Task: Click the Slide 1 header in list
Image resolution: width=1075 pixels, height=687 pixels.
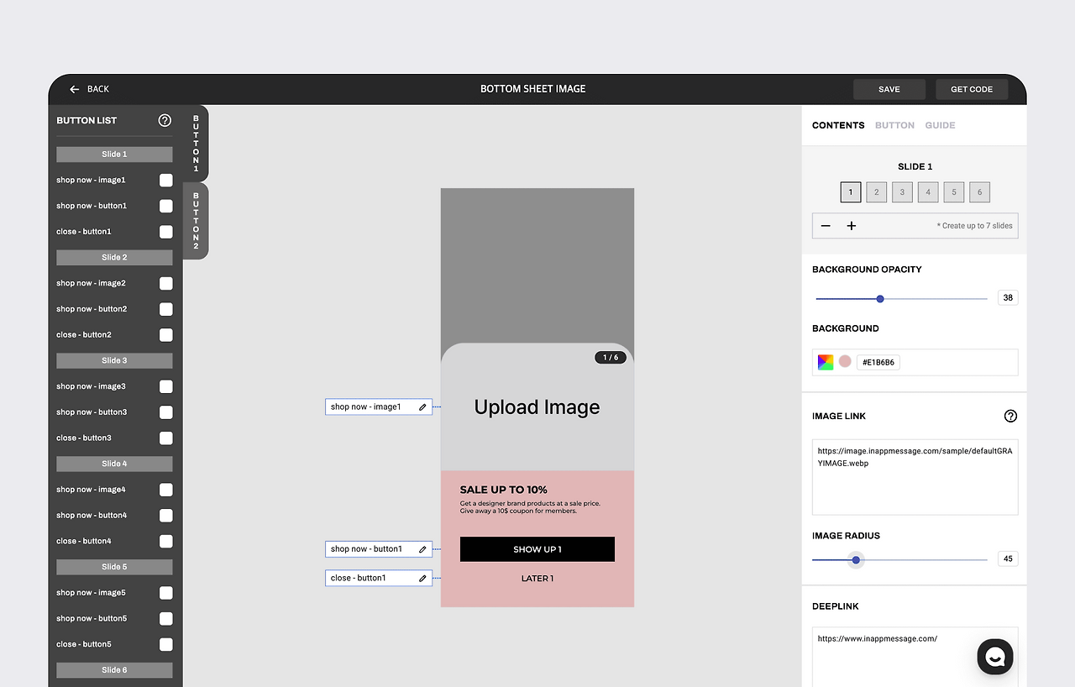Action: pos(114,155)
